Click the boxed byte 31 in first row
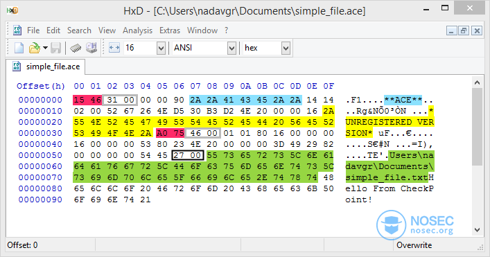Viewport: 490px width, 257px height. pyautogui.click(x=112, y=100)
